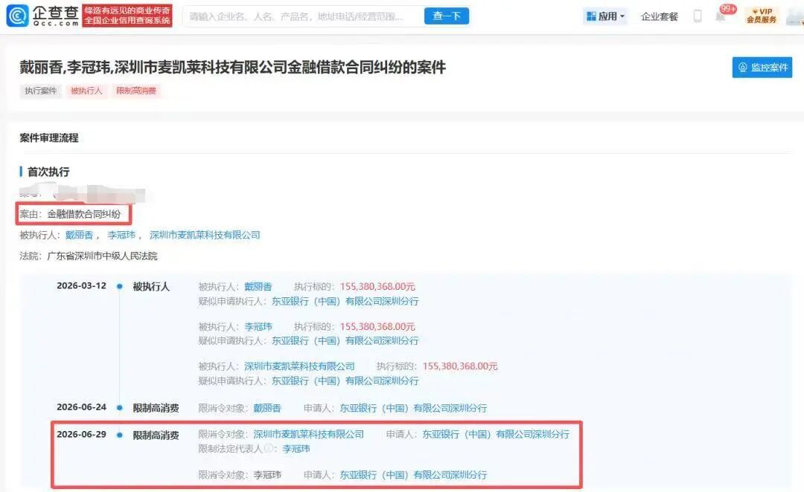804x492 pixels.
Task: Click the page title about 金融借款合同纠纷的案件
Action: point(233,67)
